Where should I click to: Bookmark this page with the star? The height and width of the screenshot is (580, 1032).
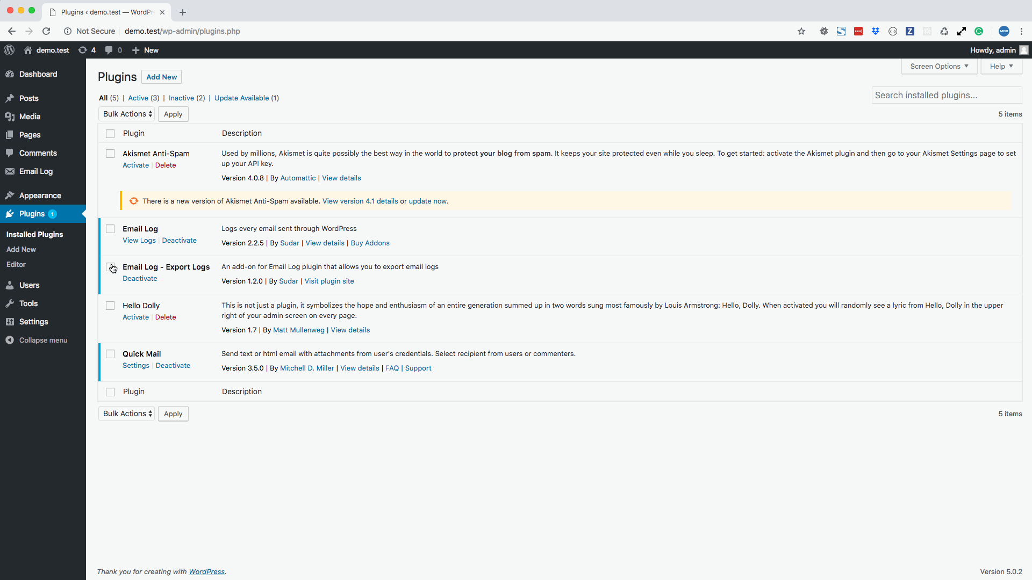[801, 31]
